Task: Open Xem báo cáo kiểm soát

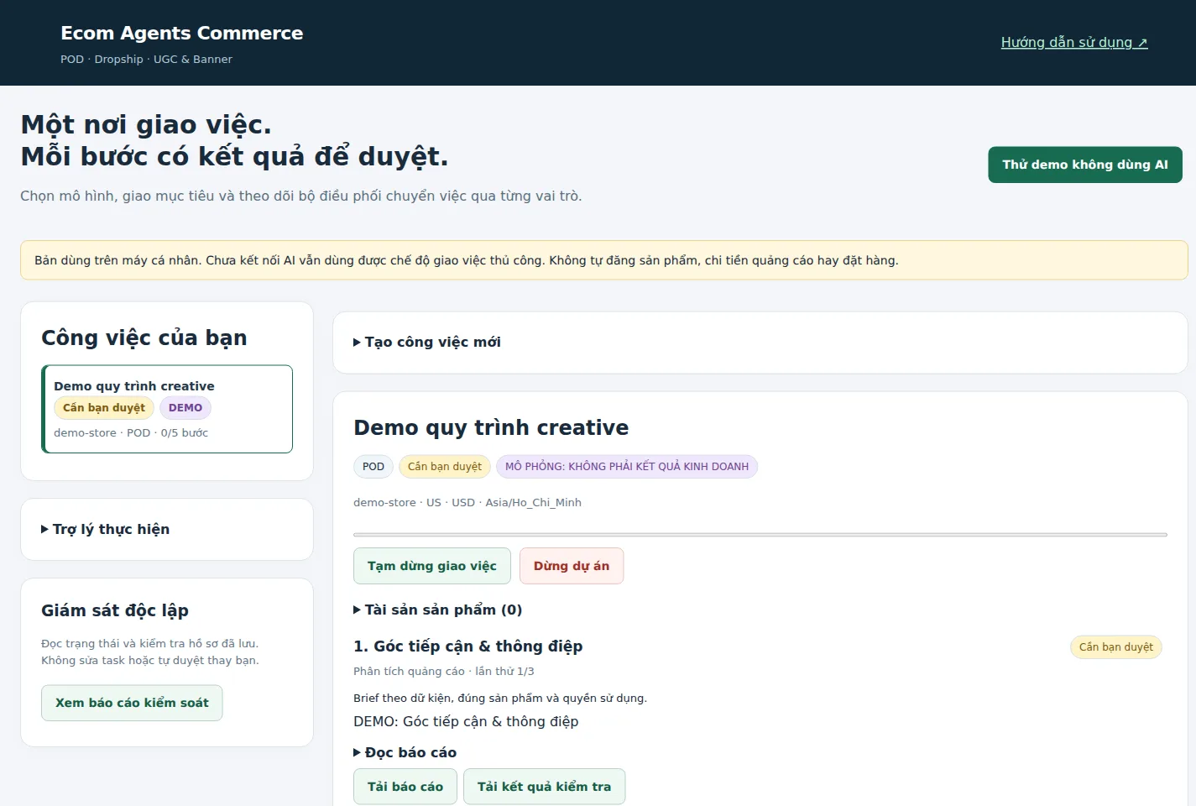Action: pyautogui.click(x=132, y=703)
